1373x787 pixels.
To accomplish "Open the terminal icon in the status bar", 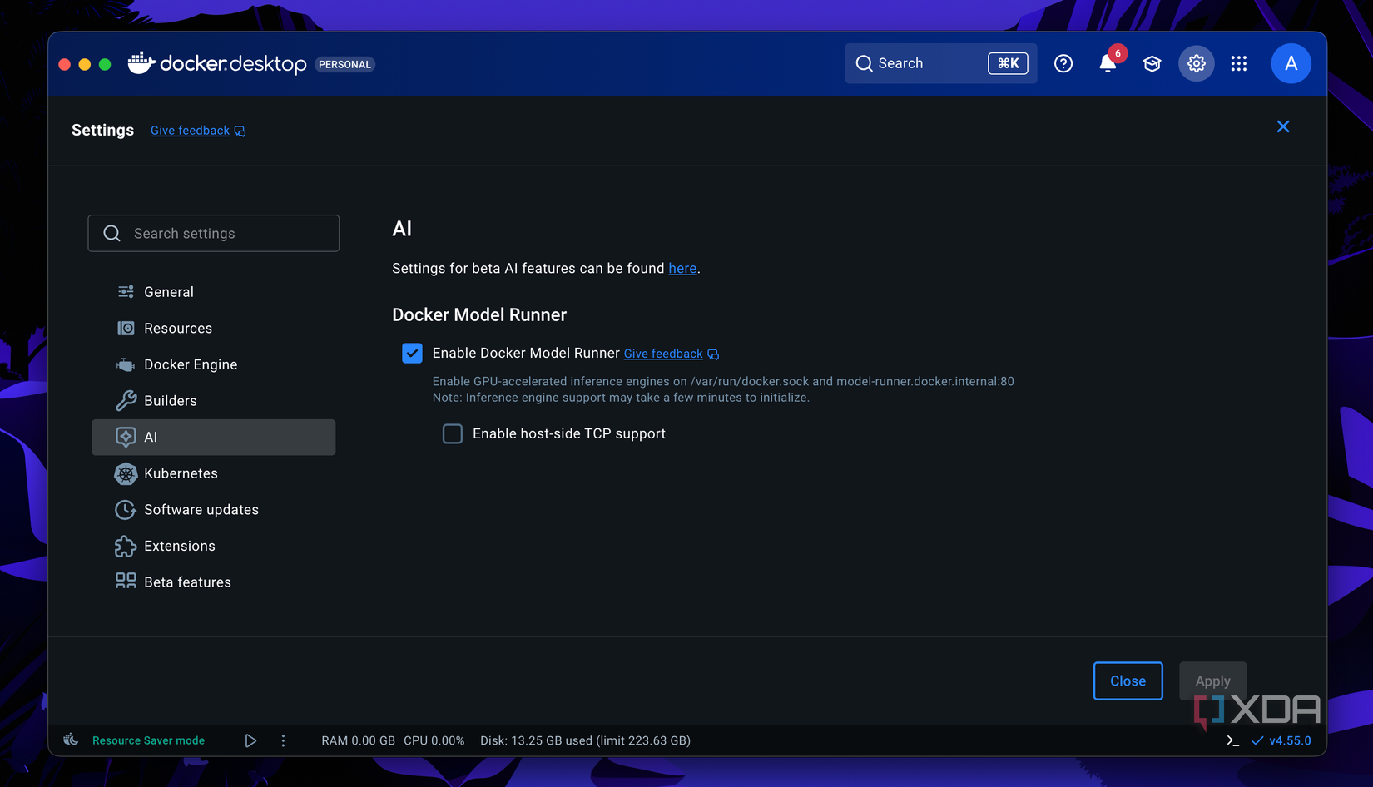I will tap(1232, 740).
